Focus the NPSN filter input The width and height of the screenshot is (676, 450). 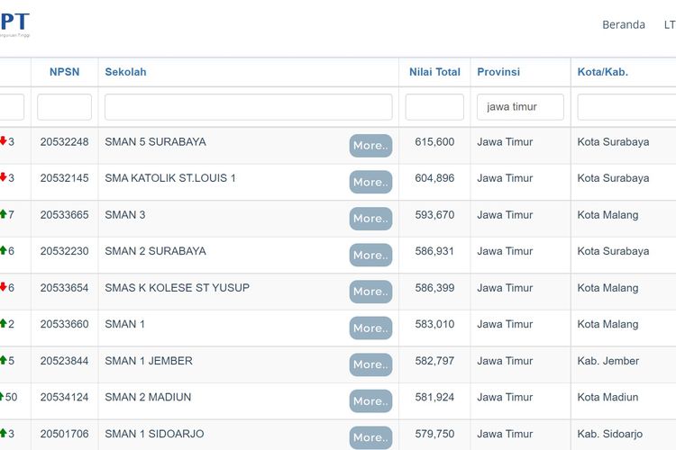[64, 107]
